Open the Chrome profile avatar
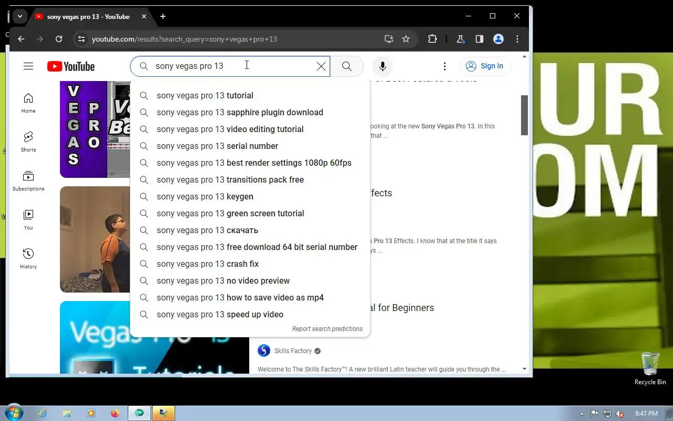Image resolution: width=673 pixels, height=421 pixels. [x=498, y=39]
